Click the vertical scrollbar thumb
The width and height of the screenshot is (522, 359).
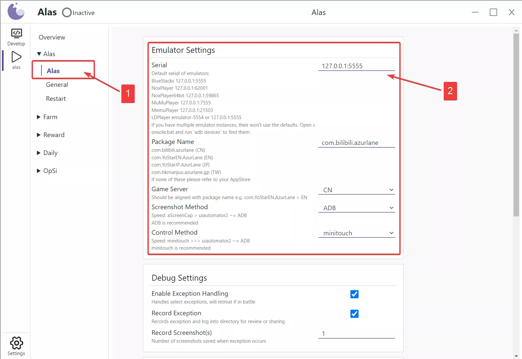tap(516, 124)
